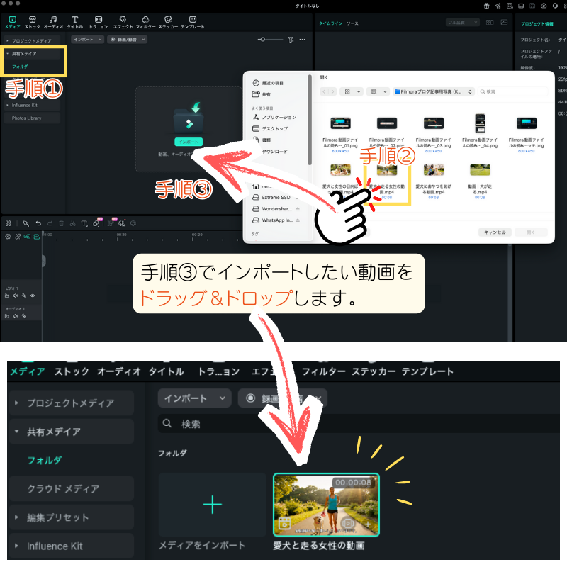Viewport: 567px width, 567px height.
Task: Click the green インポート button in drop area
Action: pos(189,142)
